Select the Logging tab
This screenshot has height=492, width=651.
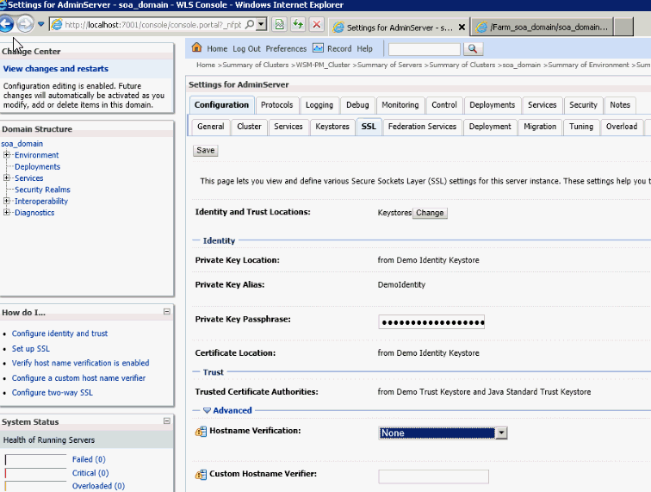319,105
